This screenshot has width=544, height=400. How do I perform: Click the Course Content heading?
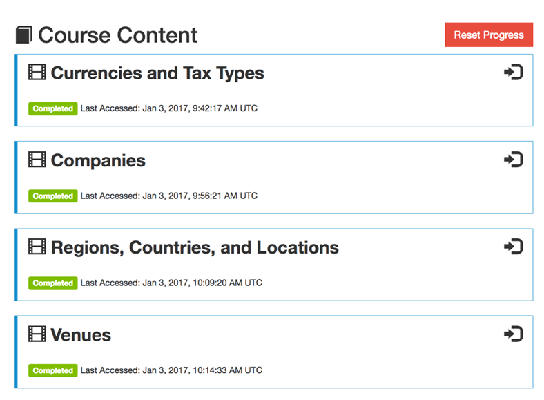click(117, 35)
